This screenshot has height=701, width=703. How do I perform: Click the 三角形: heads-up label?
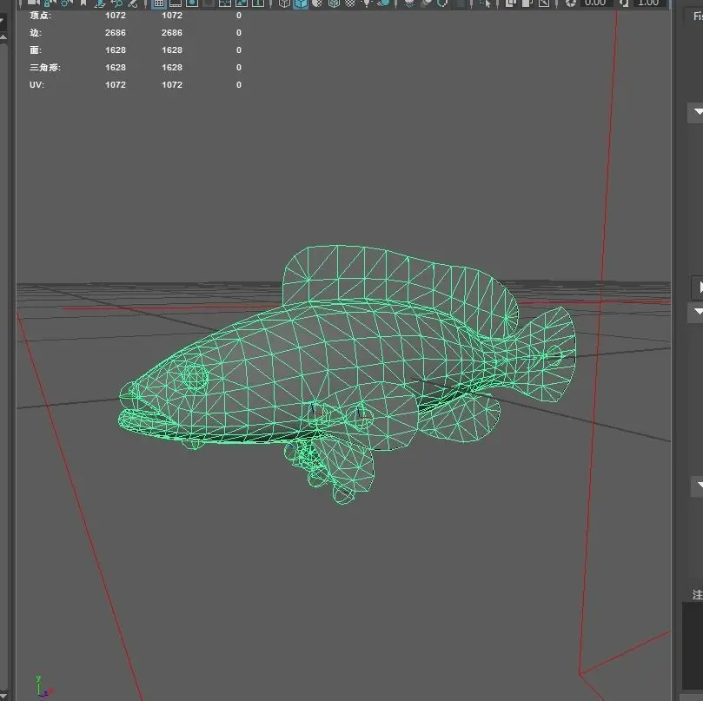click(x=45, y=68)
